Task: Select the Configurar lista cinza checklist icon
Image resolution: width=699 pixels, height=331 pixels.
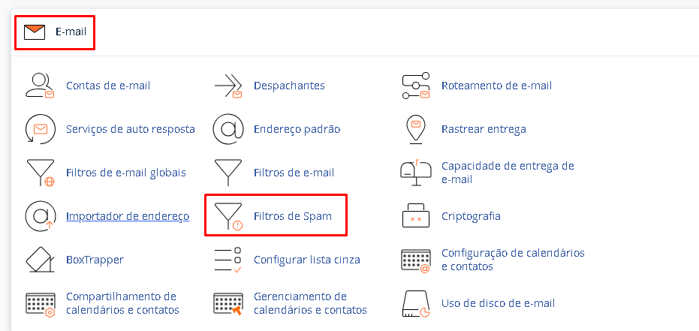Action: [228, 260]
